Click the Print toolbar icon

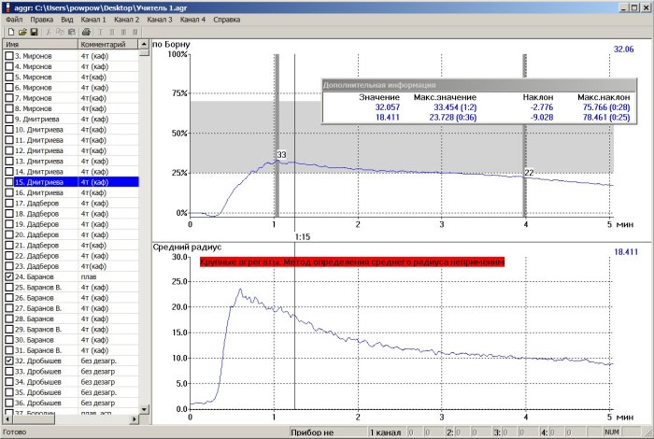click(86, 32)
